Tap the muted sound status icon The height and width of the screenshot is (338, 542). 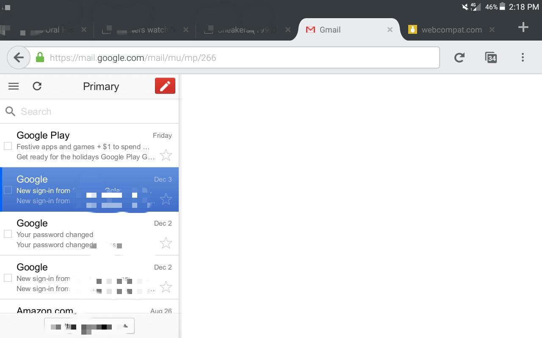coord(465,7)
